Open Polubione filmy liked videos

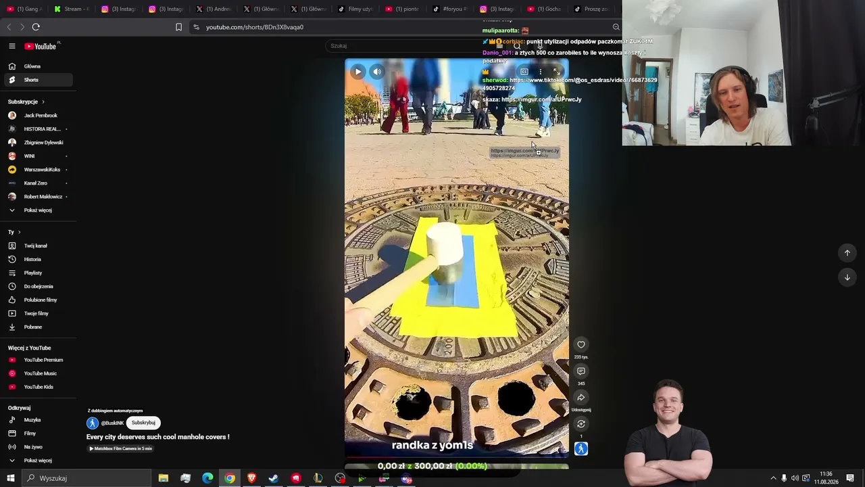(38, 300)
